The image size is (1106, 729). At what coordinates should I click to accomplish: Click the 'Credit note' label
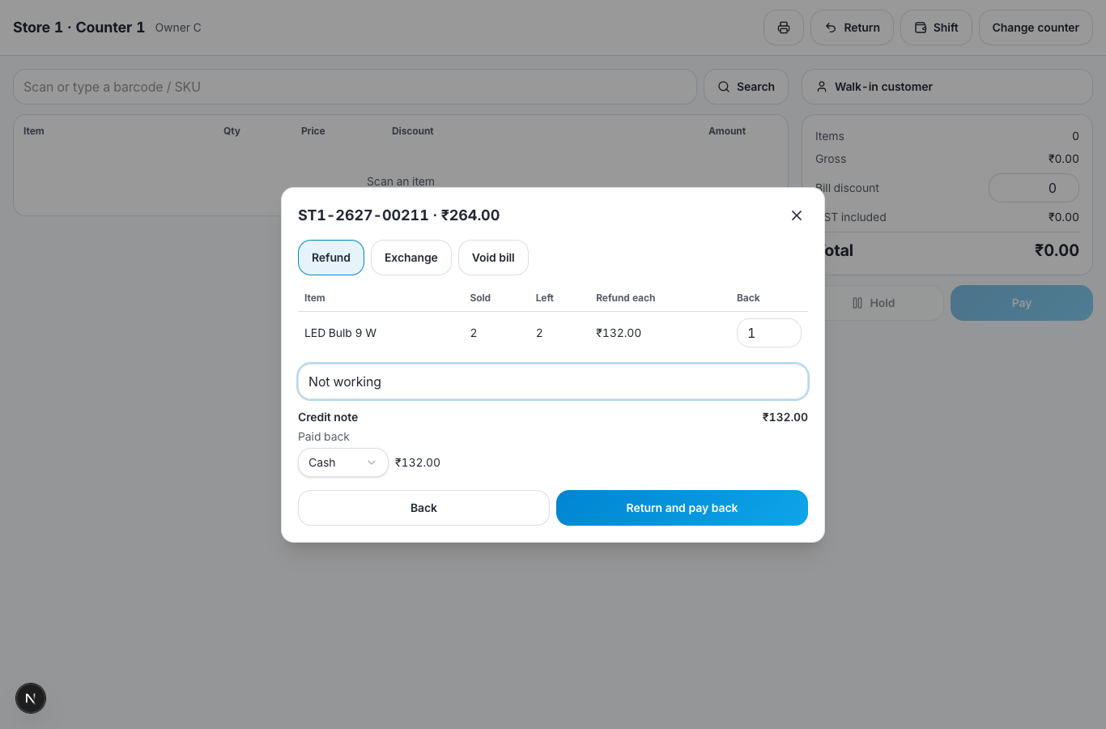tap(328, 417)
